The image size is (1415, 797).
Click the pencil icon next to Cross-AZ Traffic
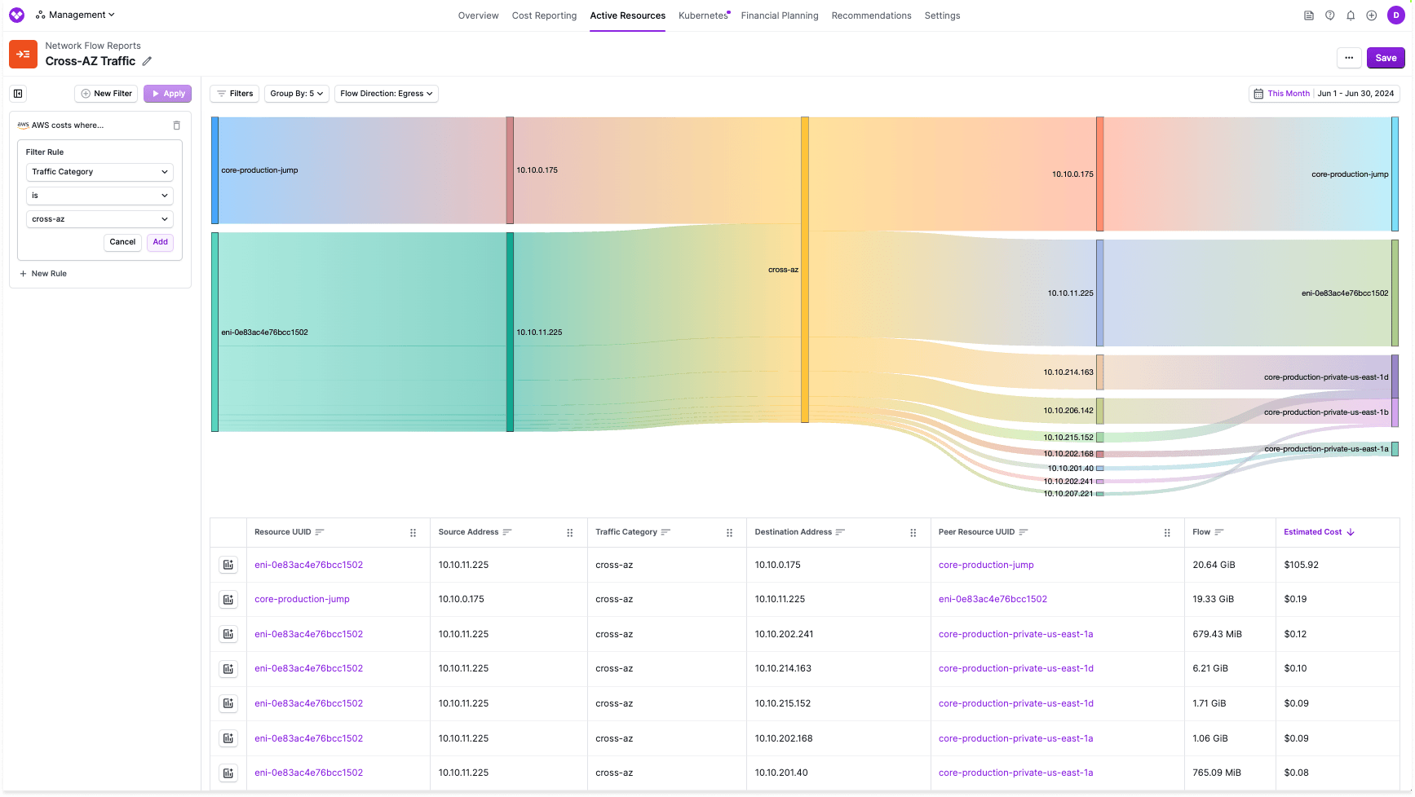pos(147,61)
